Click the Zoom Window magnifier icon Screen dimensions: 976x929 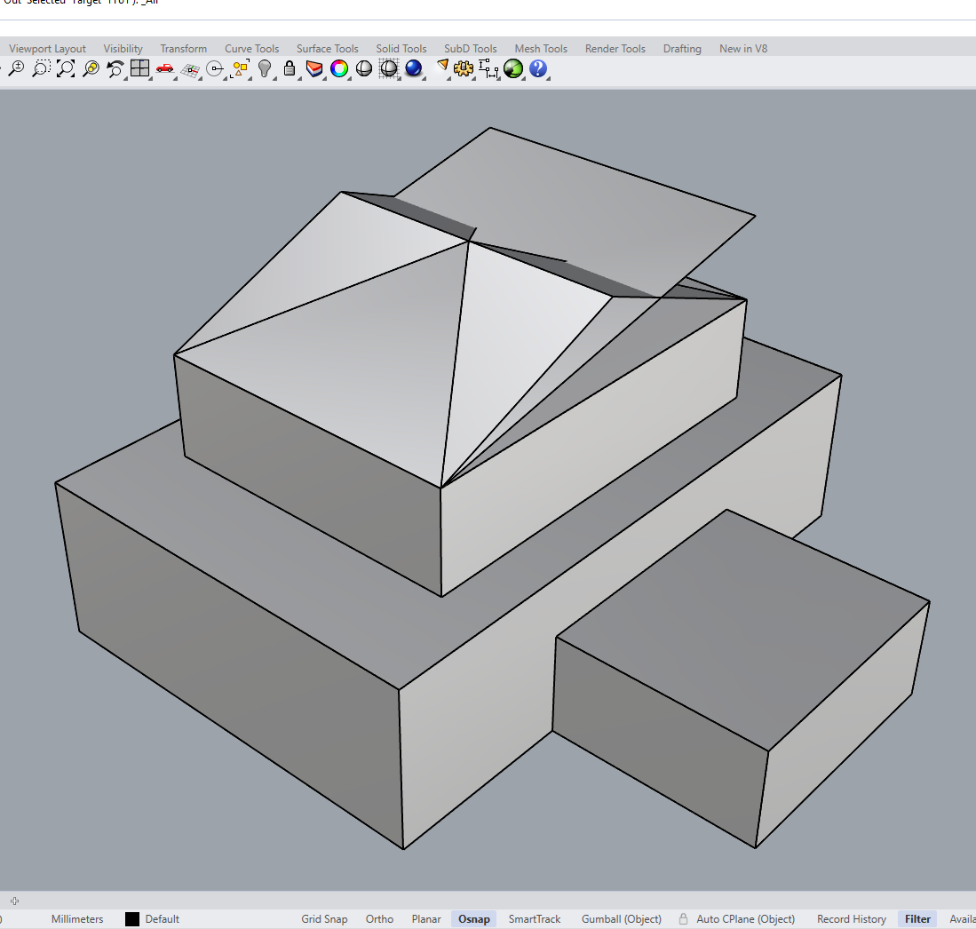click(40, 68)
